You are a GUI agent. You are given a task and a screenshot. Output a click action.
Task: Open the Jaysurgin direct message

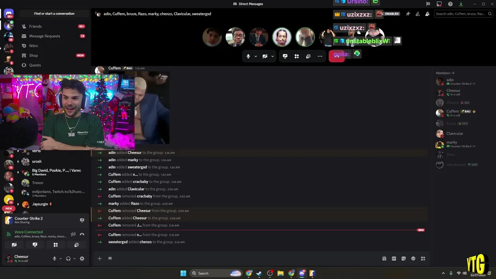point(54,204)
